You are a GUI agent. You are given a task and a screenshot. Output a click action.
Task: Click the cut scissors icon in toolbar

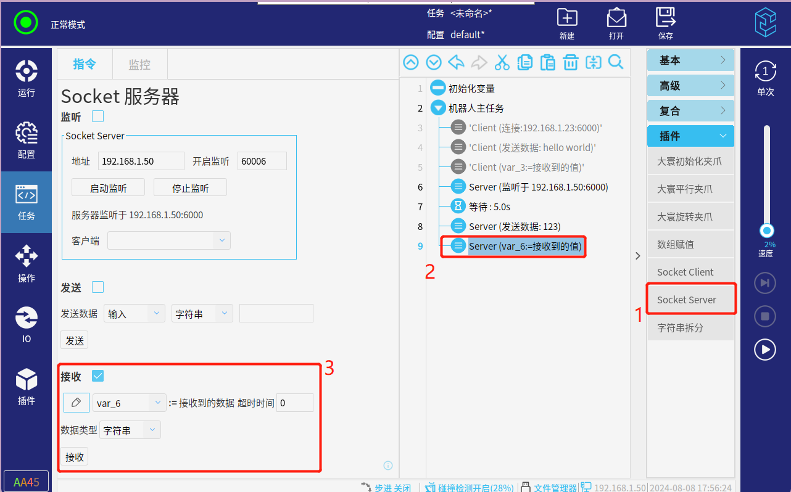(502, 62)
